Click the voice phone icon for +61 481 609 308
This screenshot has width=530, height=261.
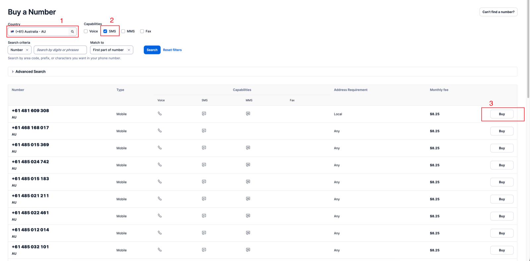(160, 113)
